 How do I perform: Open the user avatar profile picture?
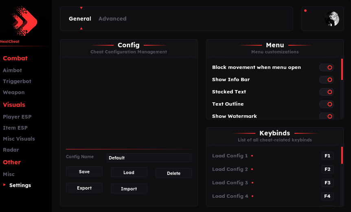coord(332,19)
